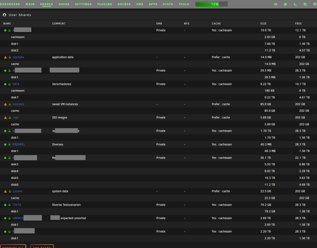Open the VMs tab

click(x=140, y=4)
